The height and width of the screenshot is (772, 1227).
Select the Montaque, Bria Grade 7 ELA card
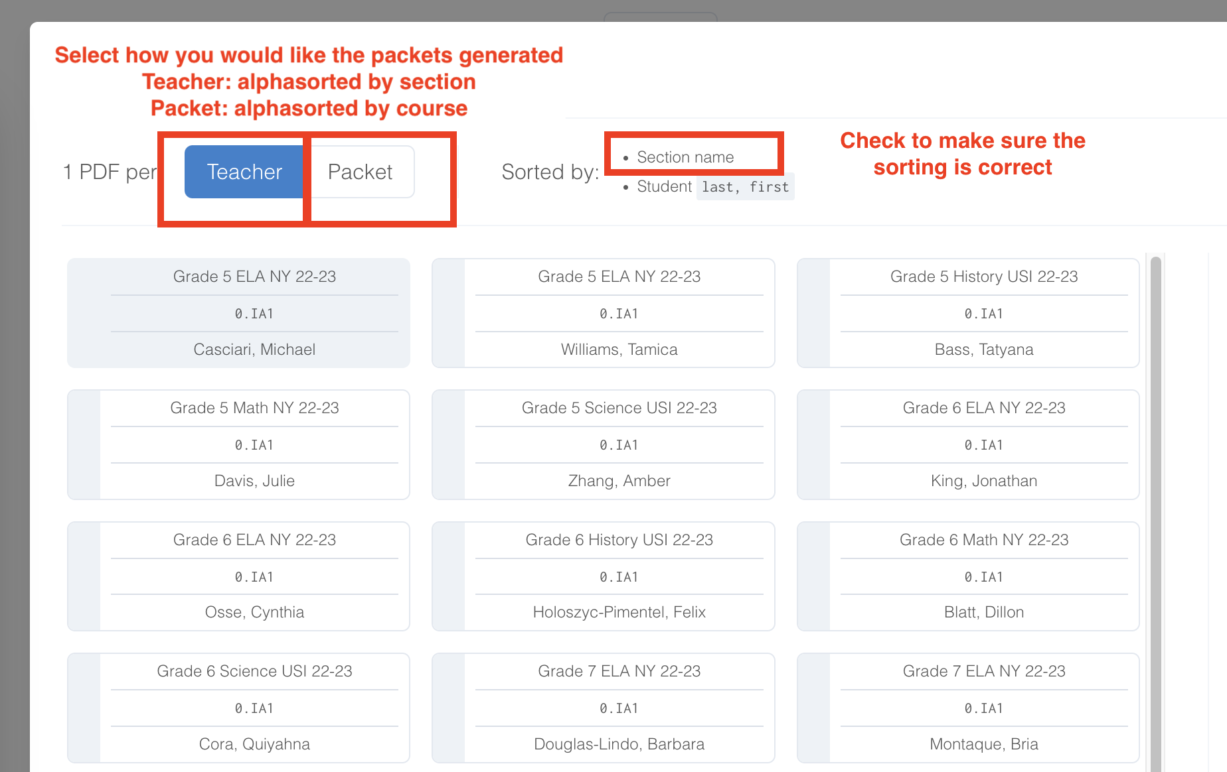[968, 708]
